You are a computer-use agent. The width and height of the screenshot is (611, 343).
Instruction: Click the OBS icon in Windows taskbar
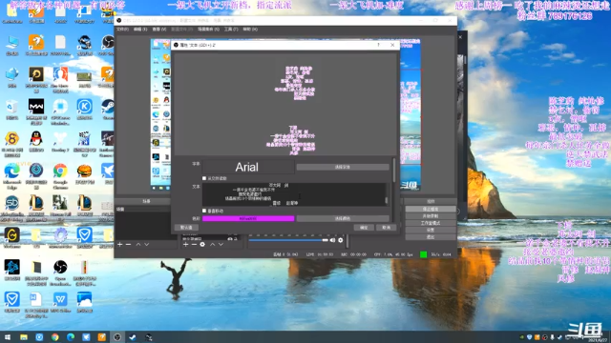(x=117, y=336)
